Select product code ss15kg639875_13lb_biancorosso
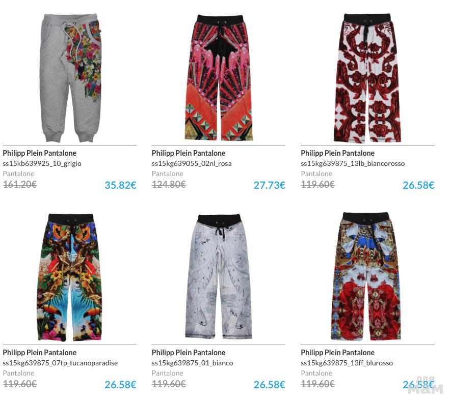The image size is (451, 401). [x=353, y=163]
